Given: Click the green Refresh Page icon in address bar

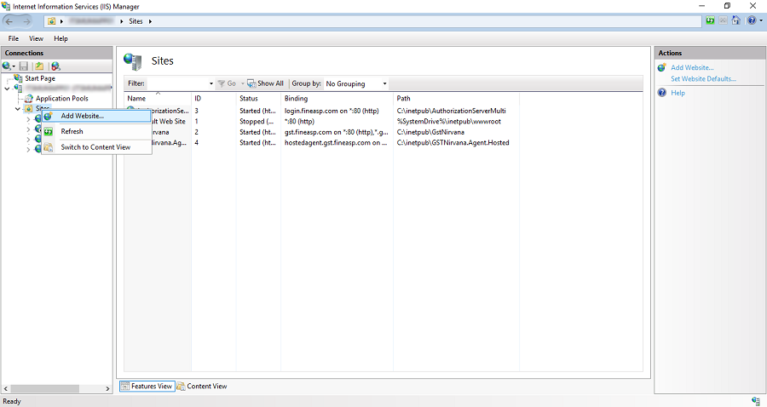Looking at the screenshot, I should (710, 20).
